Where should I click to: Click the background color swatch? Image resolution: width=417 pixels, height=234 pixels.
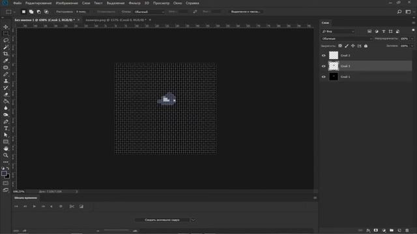point(8,176)
